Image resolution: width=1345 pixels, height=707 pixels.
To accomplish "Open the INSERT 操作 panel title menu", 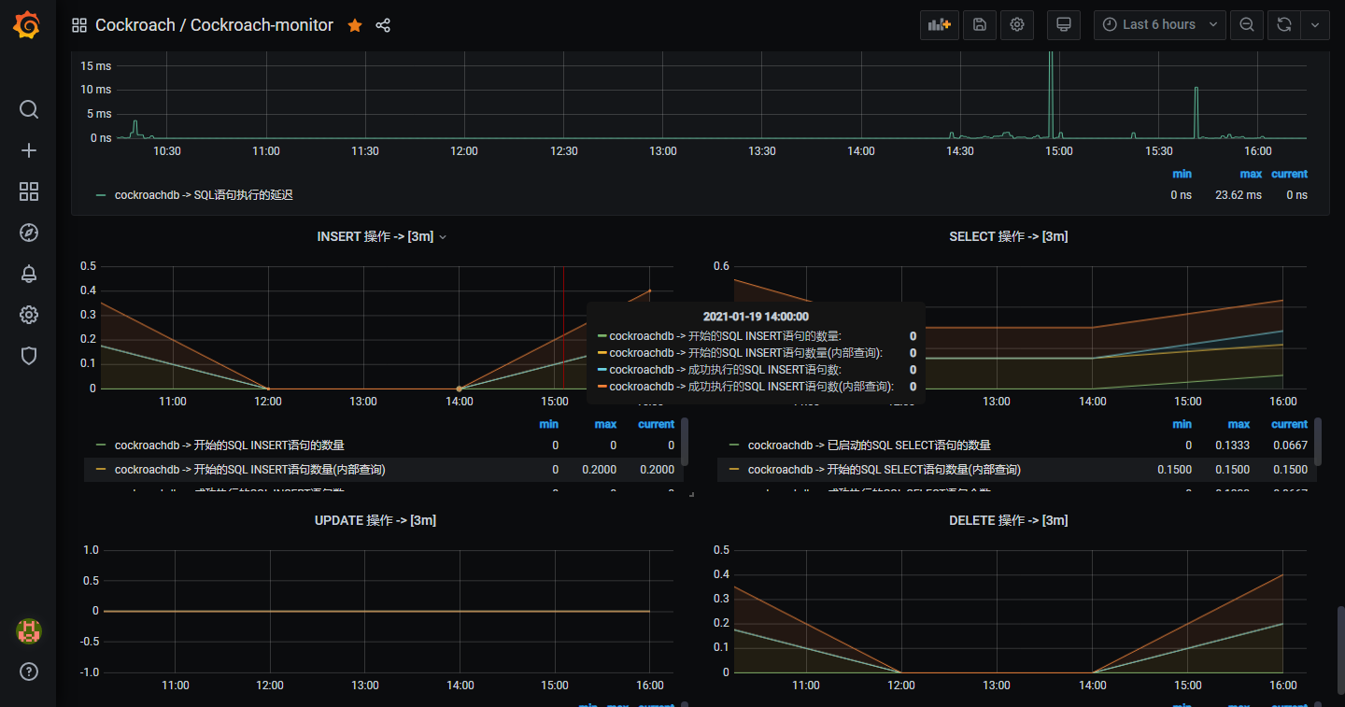I will pyautogui.click(x=382, y=236).
